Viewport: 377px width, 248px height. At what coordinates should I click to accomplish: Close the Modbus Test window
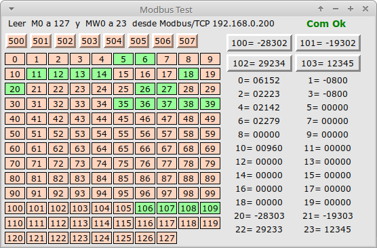point(365,9)
